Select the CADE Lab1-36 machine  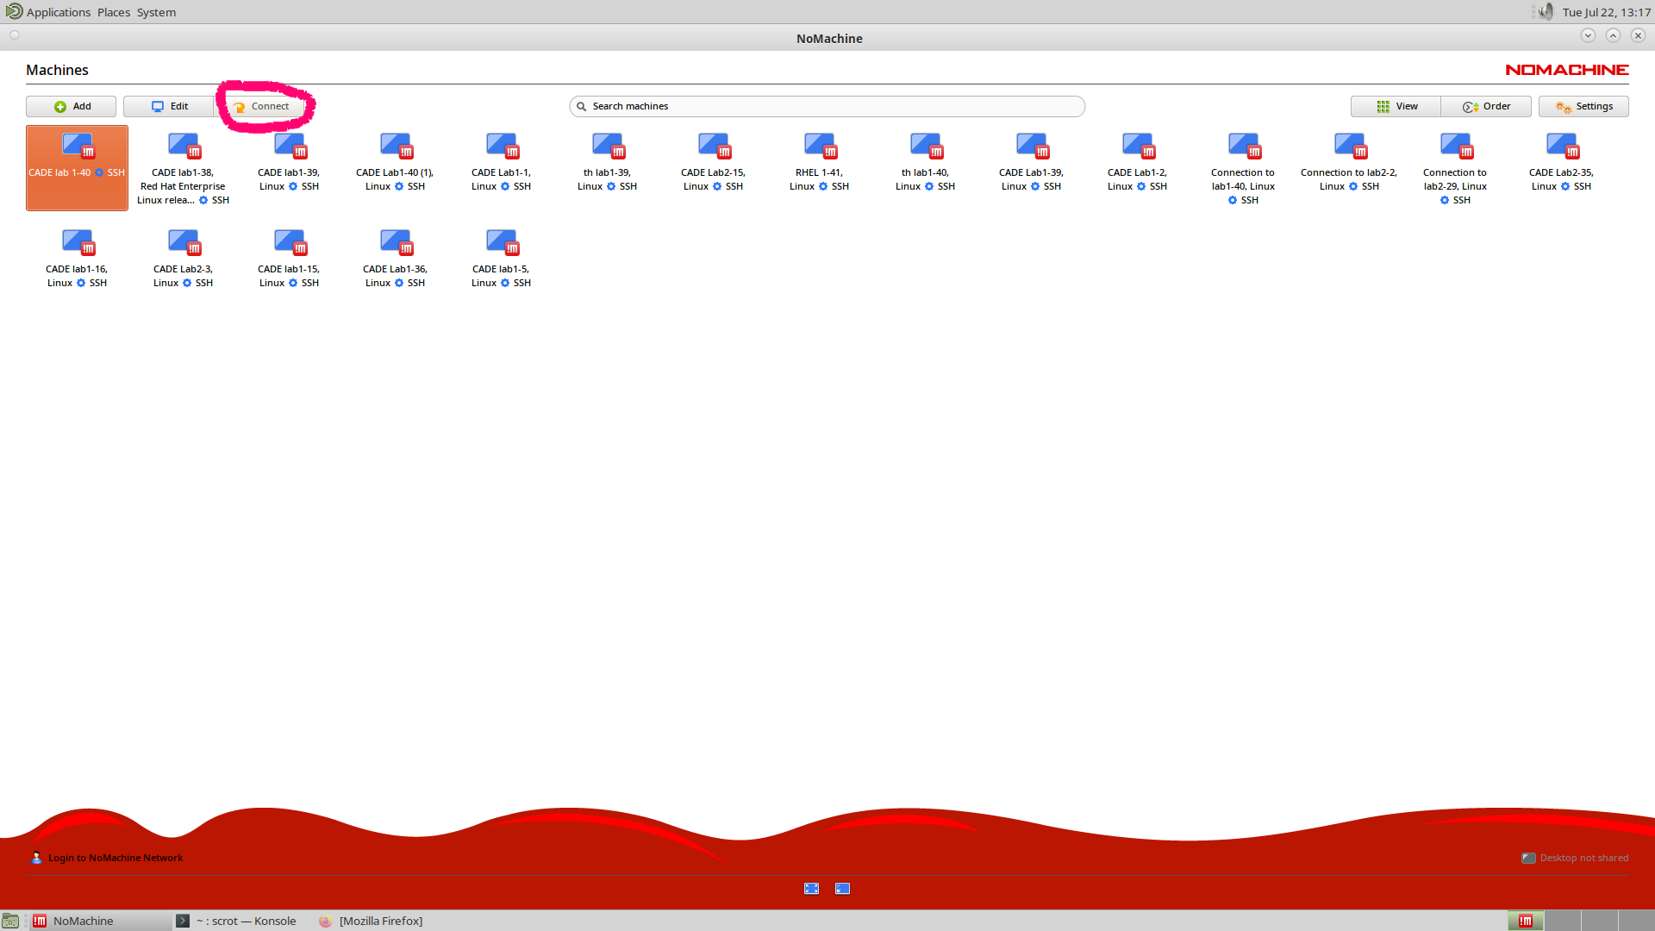(395, 259)
